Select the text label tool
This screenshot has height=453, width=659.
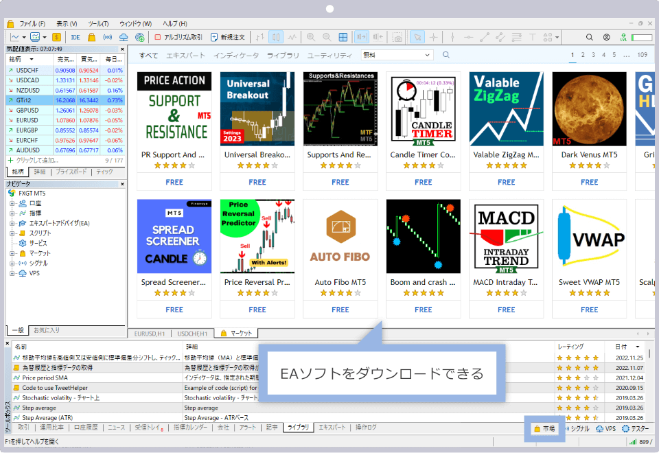(x=532, y=37)
